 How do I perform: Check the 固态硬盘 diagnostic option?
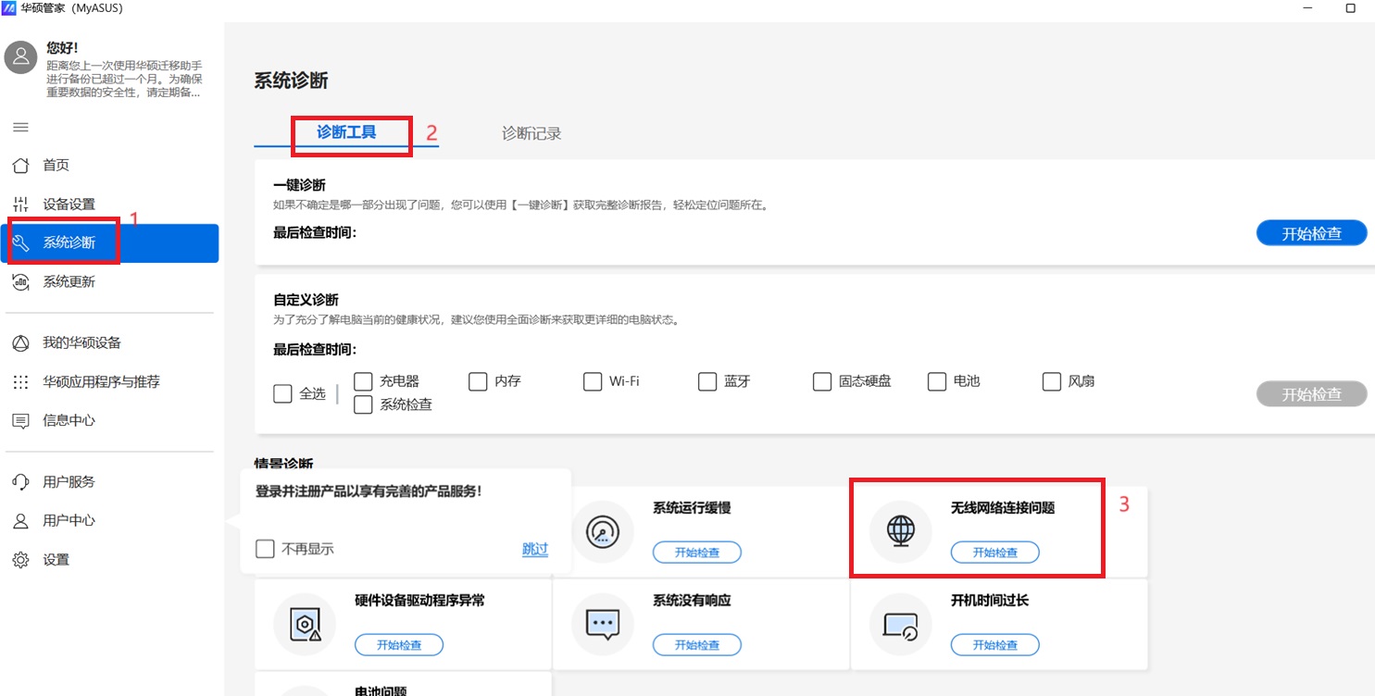pos(821,380)
